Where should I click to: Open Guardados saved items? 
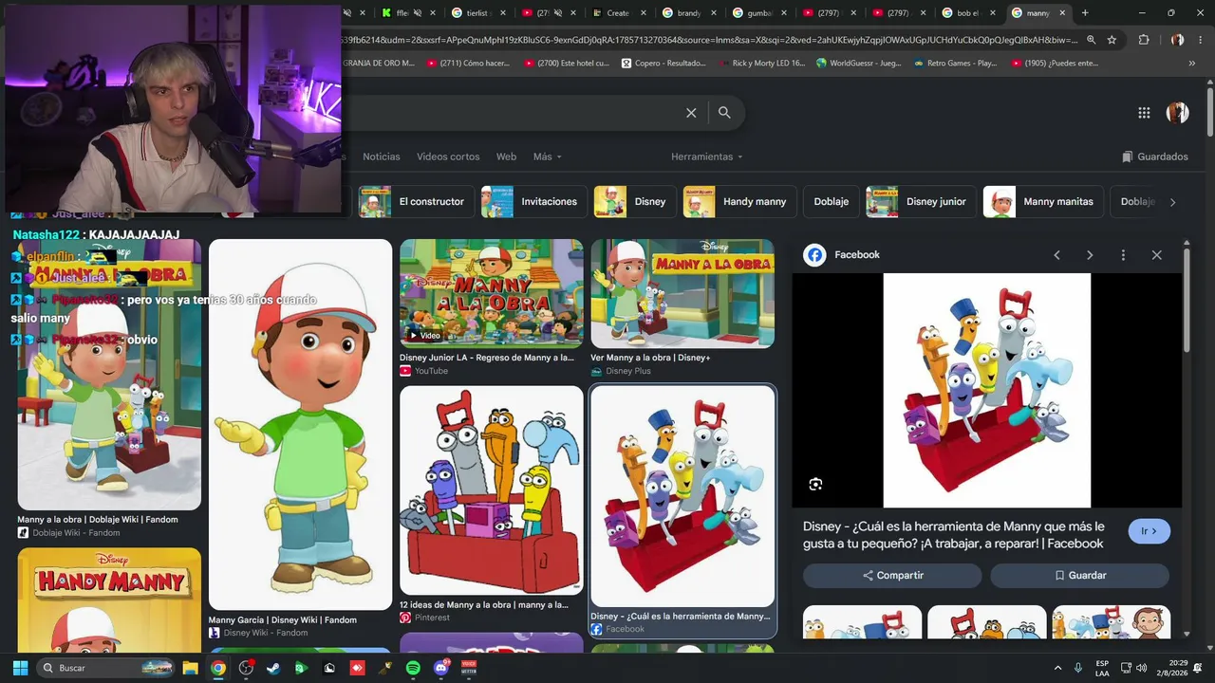(x=1155, y=157)
